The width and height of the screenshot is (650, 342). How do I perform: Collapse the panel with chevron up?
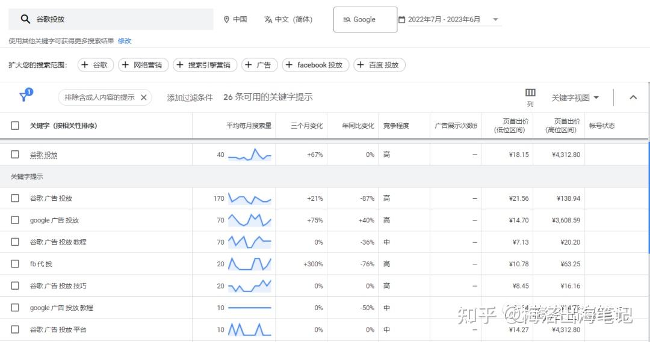point(633,97)
